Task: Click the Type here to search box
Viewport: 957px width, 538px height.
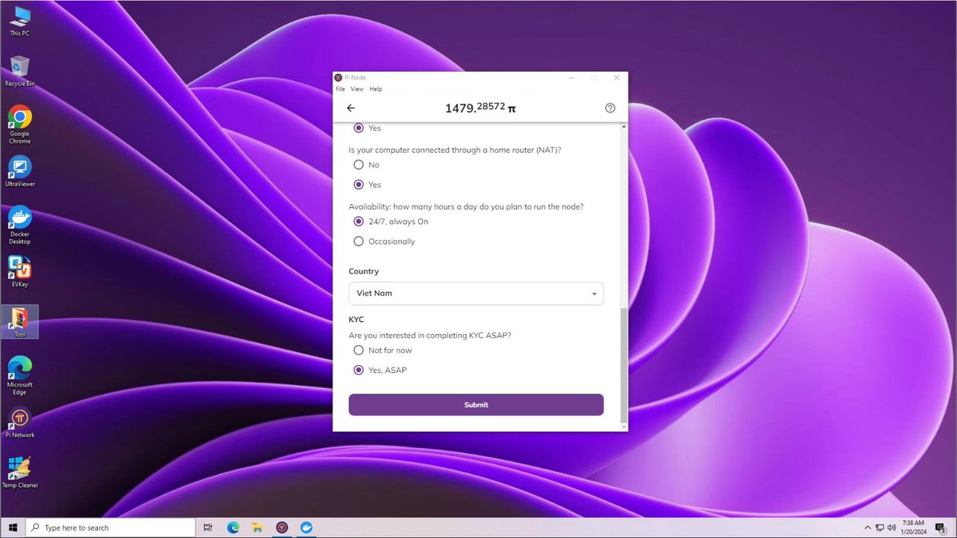Action: (111, 528)
